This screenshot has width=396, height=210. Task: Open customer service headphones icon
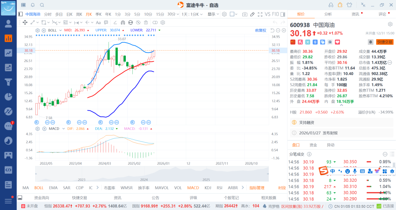[331, 5]
